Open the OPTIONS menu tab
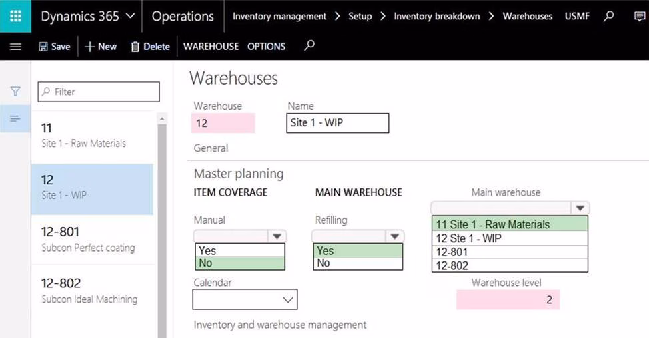649x338 pixels. pos(266,47)
